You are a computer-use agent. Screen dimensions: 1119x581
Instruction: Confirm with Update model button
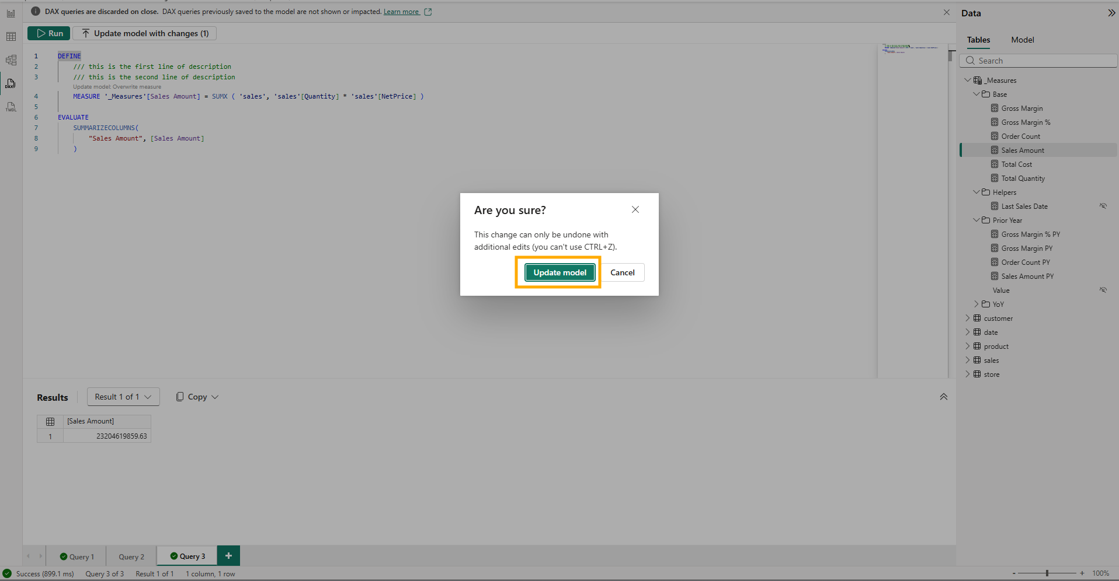click(x=559, y=272)
